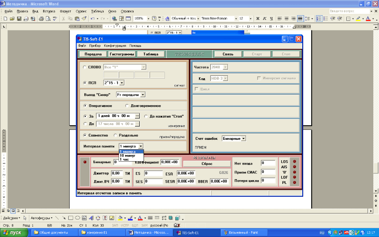
Task: Paste from clipboard in Word toolbar
Action: 77,18
